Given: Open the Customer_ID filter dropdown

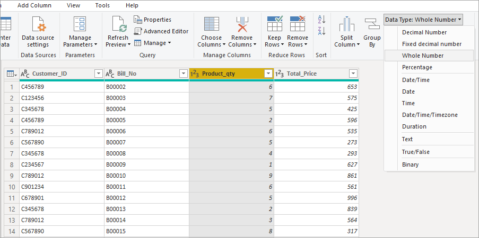Looking at the screenshot, I should pyautogui.click(x=99, y=74).
